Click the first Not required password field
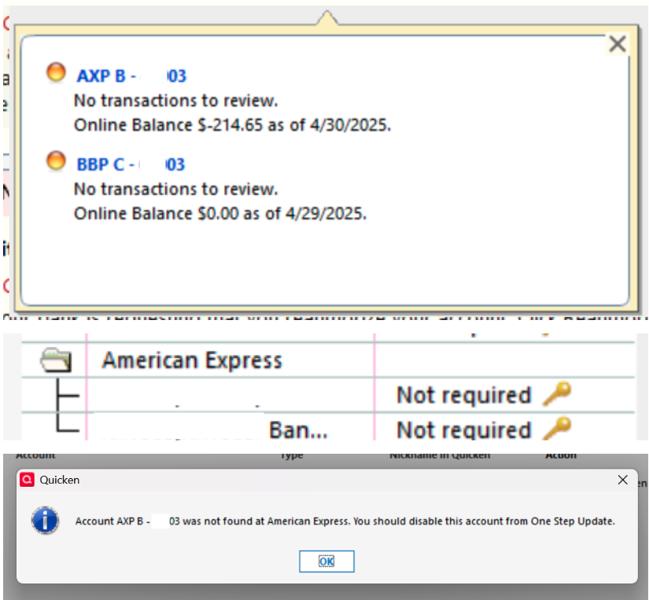Screen dimensions: 649x600 (464, 395)
